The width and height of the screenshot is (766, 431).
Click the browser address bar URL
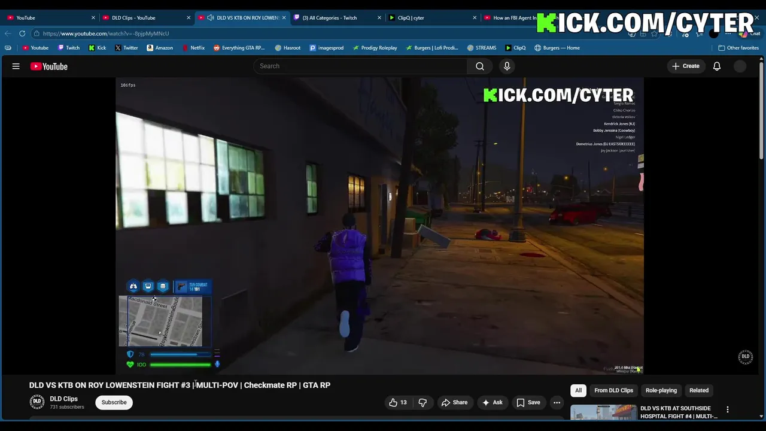106,34
